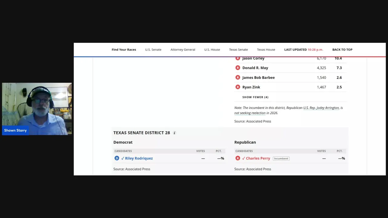This screenshot has width=388, height=218.
Task: Open the U.S. Rep. Jodey Arrington link
Action: [x=321, y=108]
